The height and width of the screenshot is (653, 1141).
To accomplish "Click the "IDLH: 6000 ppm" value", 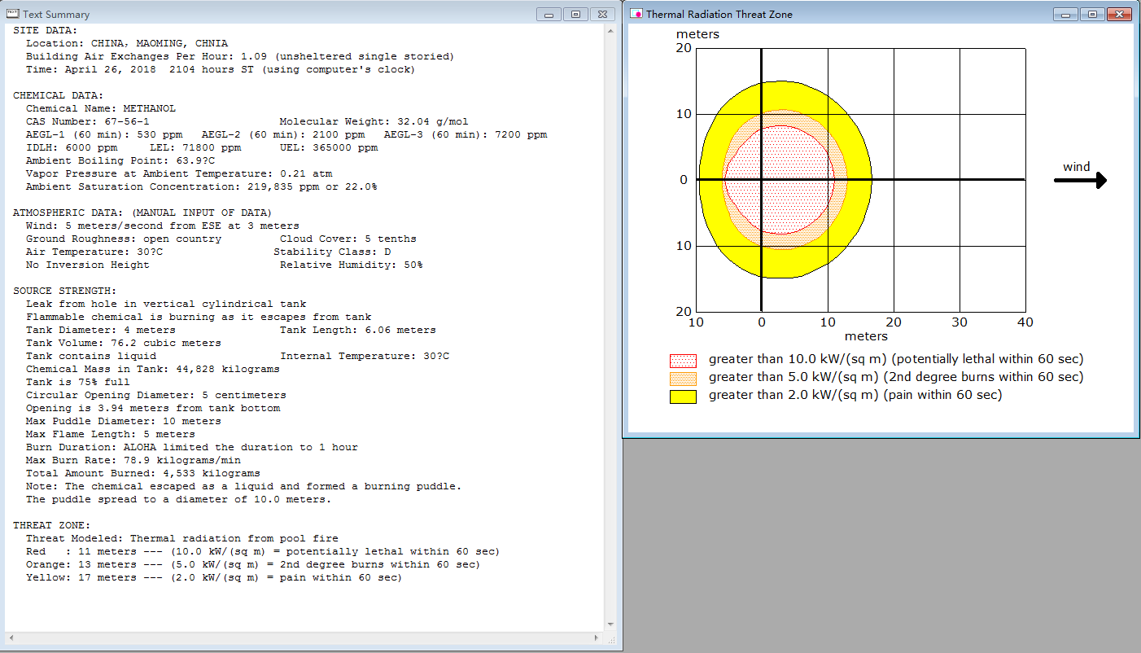I will point(72,147).
